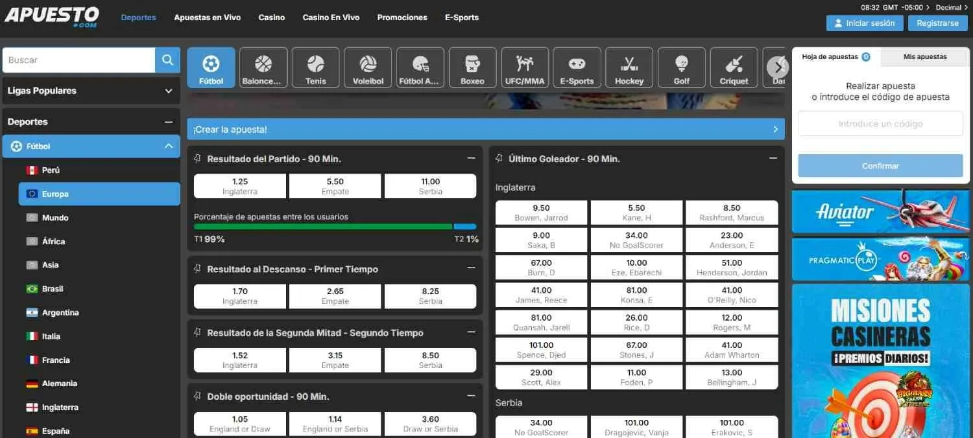
Task: Collapse the Doble oportunidad market
Action: [x=472, y=395]
